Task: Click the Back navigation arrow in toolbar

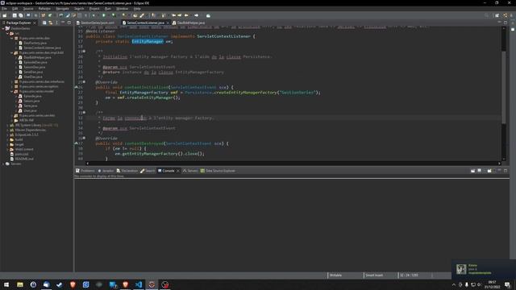Action: tap(186, 15)
